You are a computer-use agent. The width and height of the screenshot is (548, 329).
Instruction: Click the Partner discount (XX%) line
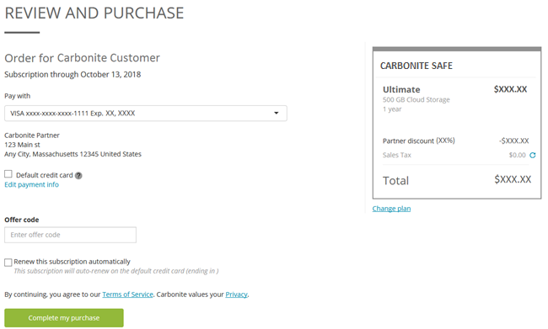[x=419, y=141]
